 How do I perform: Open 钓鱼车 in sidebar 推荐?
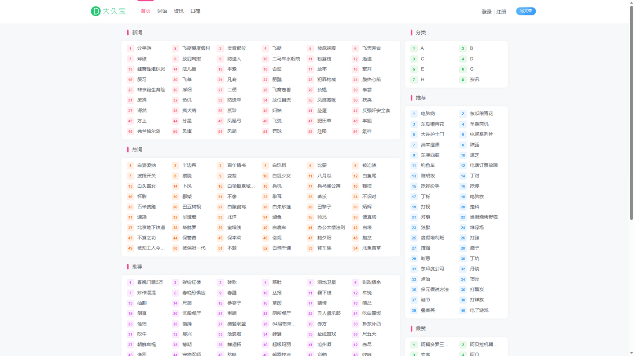[428, 165]
